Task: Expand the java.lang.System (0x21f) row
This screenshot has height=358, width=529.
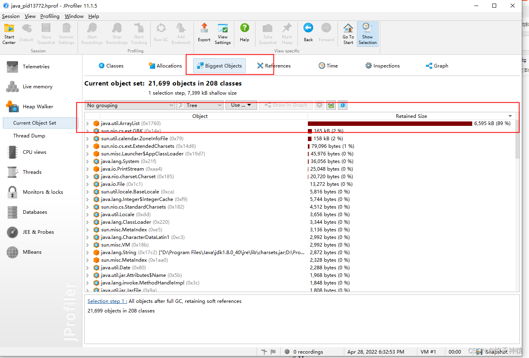Action: point(88,161)
